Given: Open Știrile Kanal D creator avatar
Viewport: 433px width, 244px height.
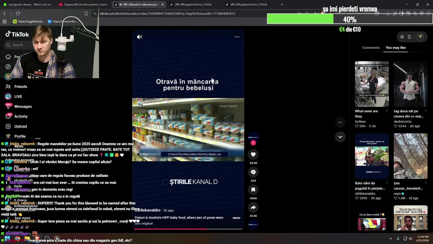Looking at the screenshot, I should point(253,137).
